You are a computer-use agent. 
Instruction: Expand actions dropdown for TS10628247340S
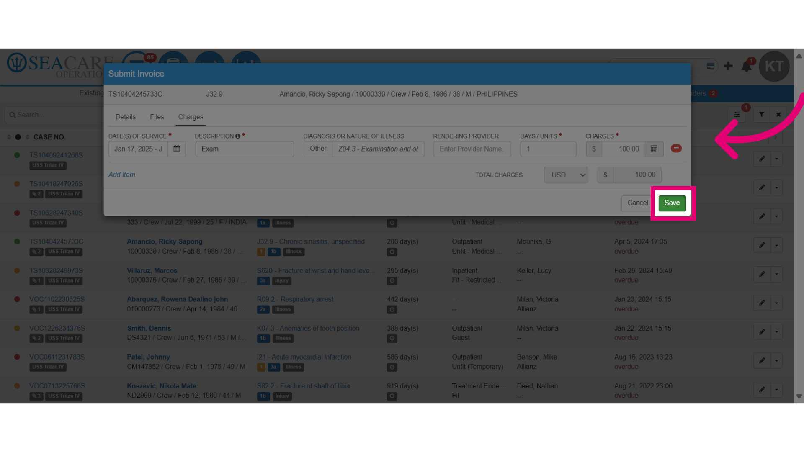[777, 216]
